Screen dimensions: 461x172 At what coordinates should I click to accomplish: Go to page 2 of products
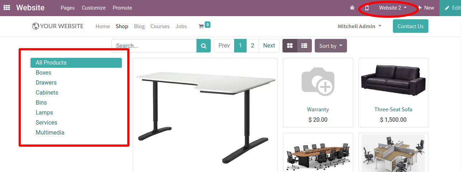(252, 46)
